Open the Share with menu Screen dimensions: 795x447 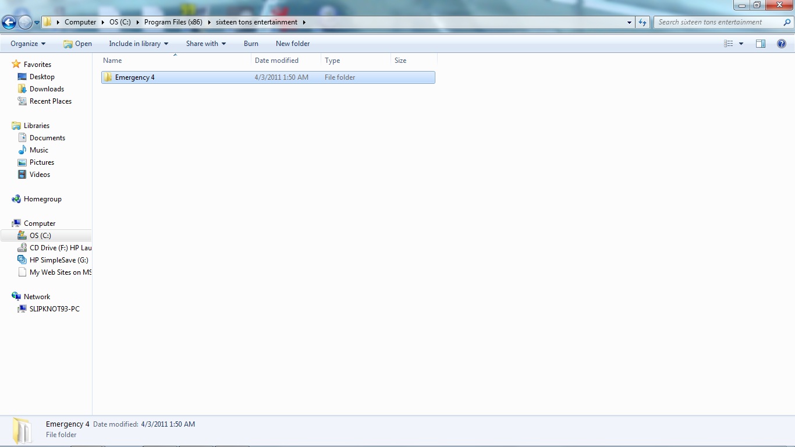point(206,44)
